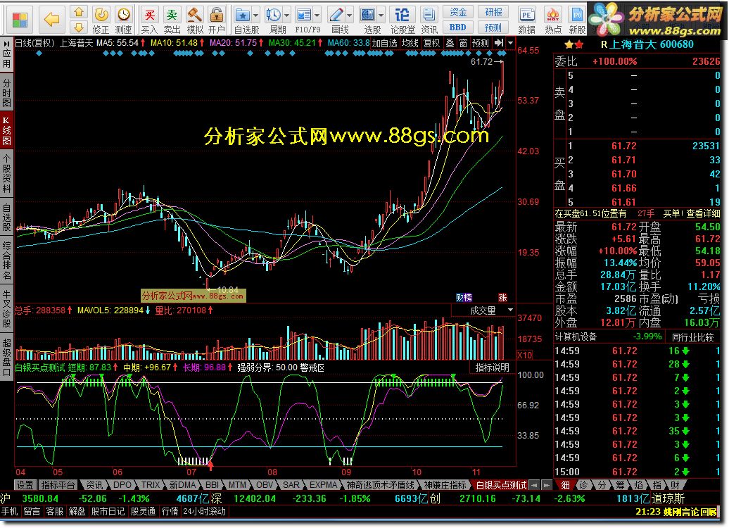Image resolution: width=729 pixels, height=528 pixels.
Task: Click the page up arrow icon
Action: [x=79, y=12]
